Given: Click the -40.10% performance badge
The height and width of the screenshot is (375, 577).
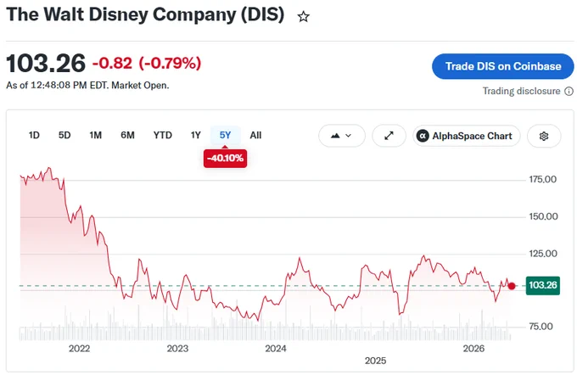Looking at the screenshot, I should pos(225,159).
